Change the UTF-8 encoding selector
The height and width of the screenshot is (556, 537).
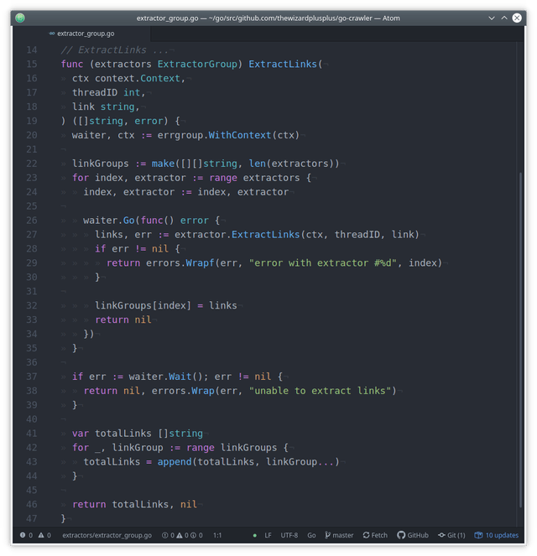click(x=289, y=535)
